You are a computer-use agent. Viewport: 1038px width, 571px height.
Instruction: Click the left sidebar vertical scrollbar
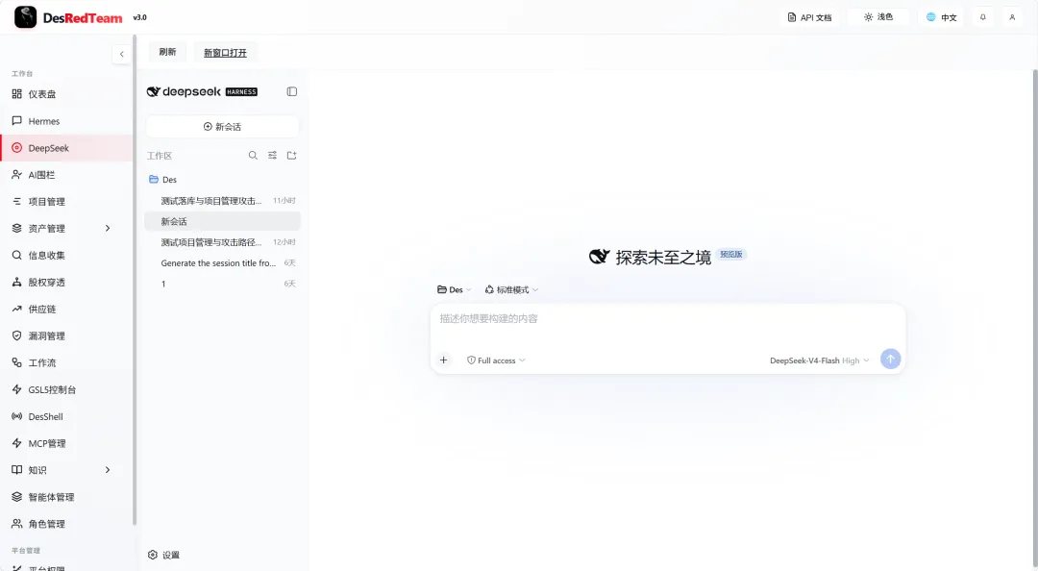(x=135, y=282)
